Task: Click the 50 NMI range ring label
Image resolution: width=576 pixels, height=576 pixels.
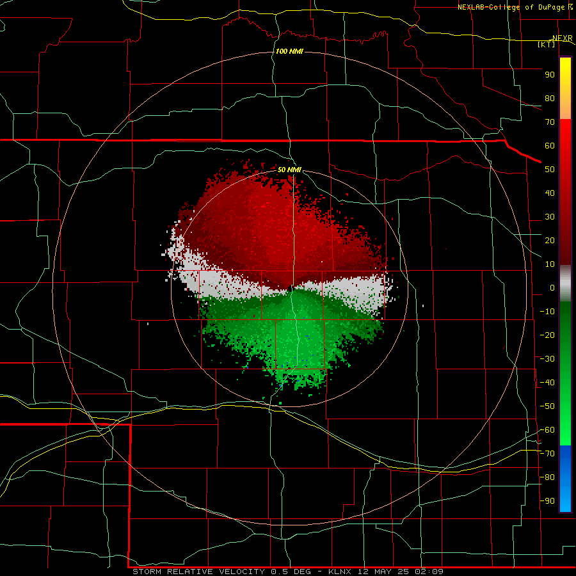Action: point(289,170)
